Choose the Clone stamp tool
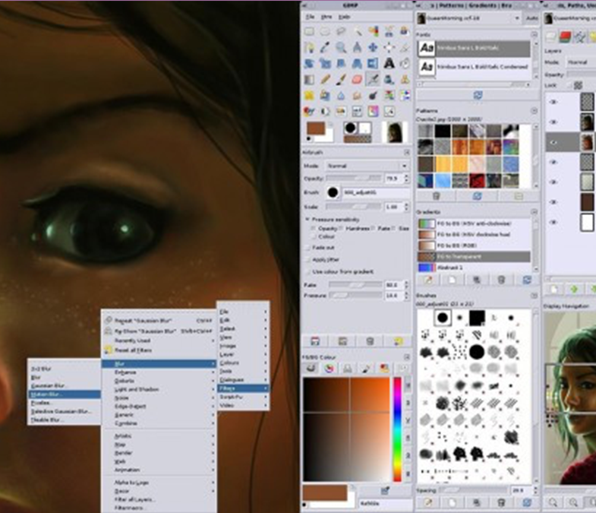 coord(405,80)
